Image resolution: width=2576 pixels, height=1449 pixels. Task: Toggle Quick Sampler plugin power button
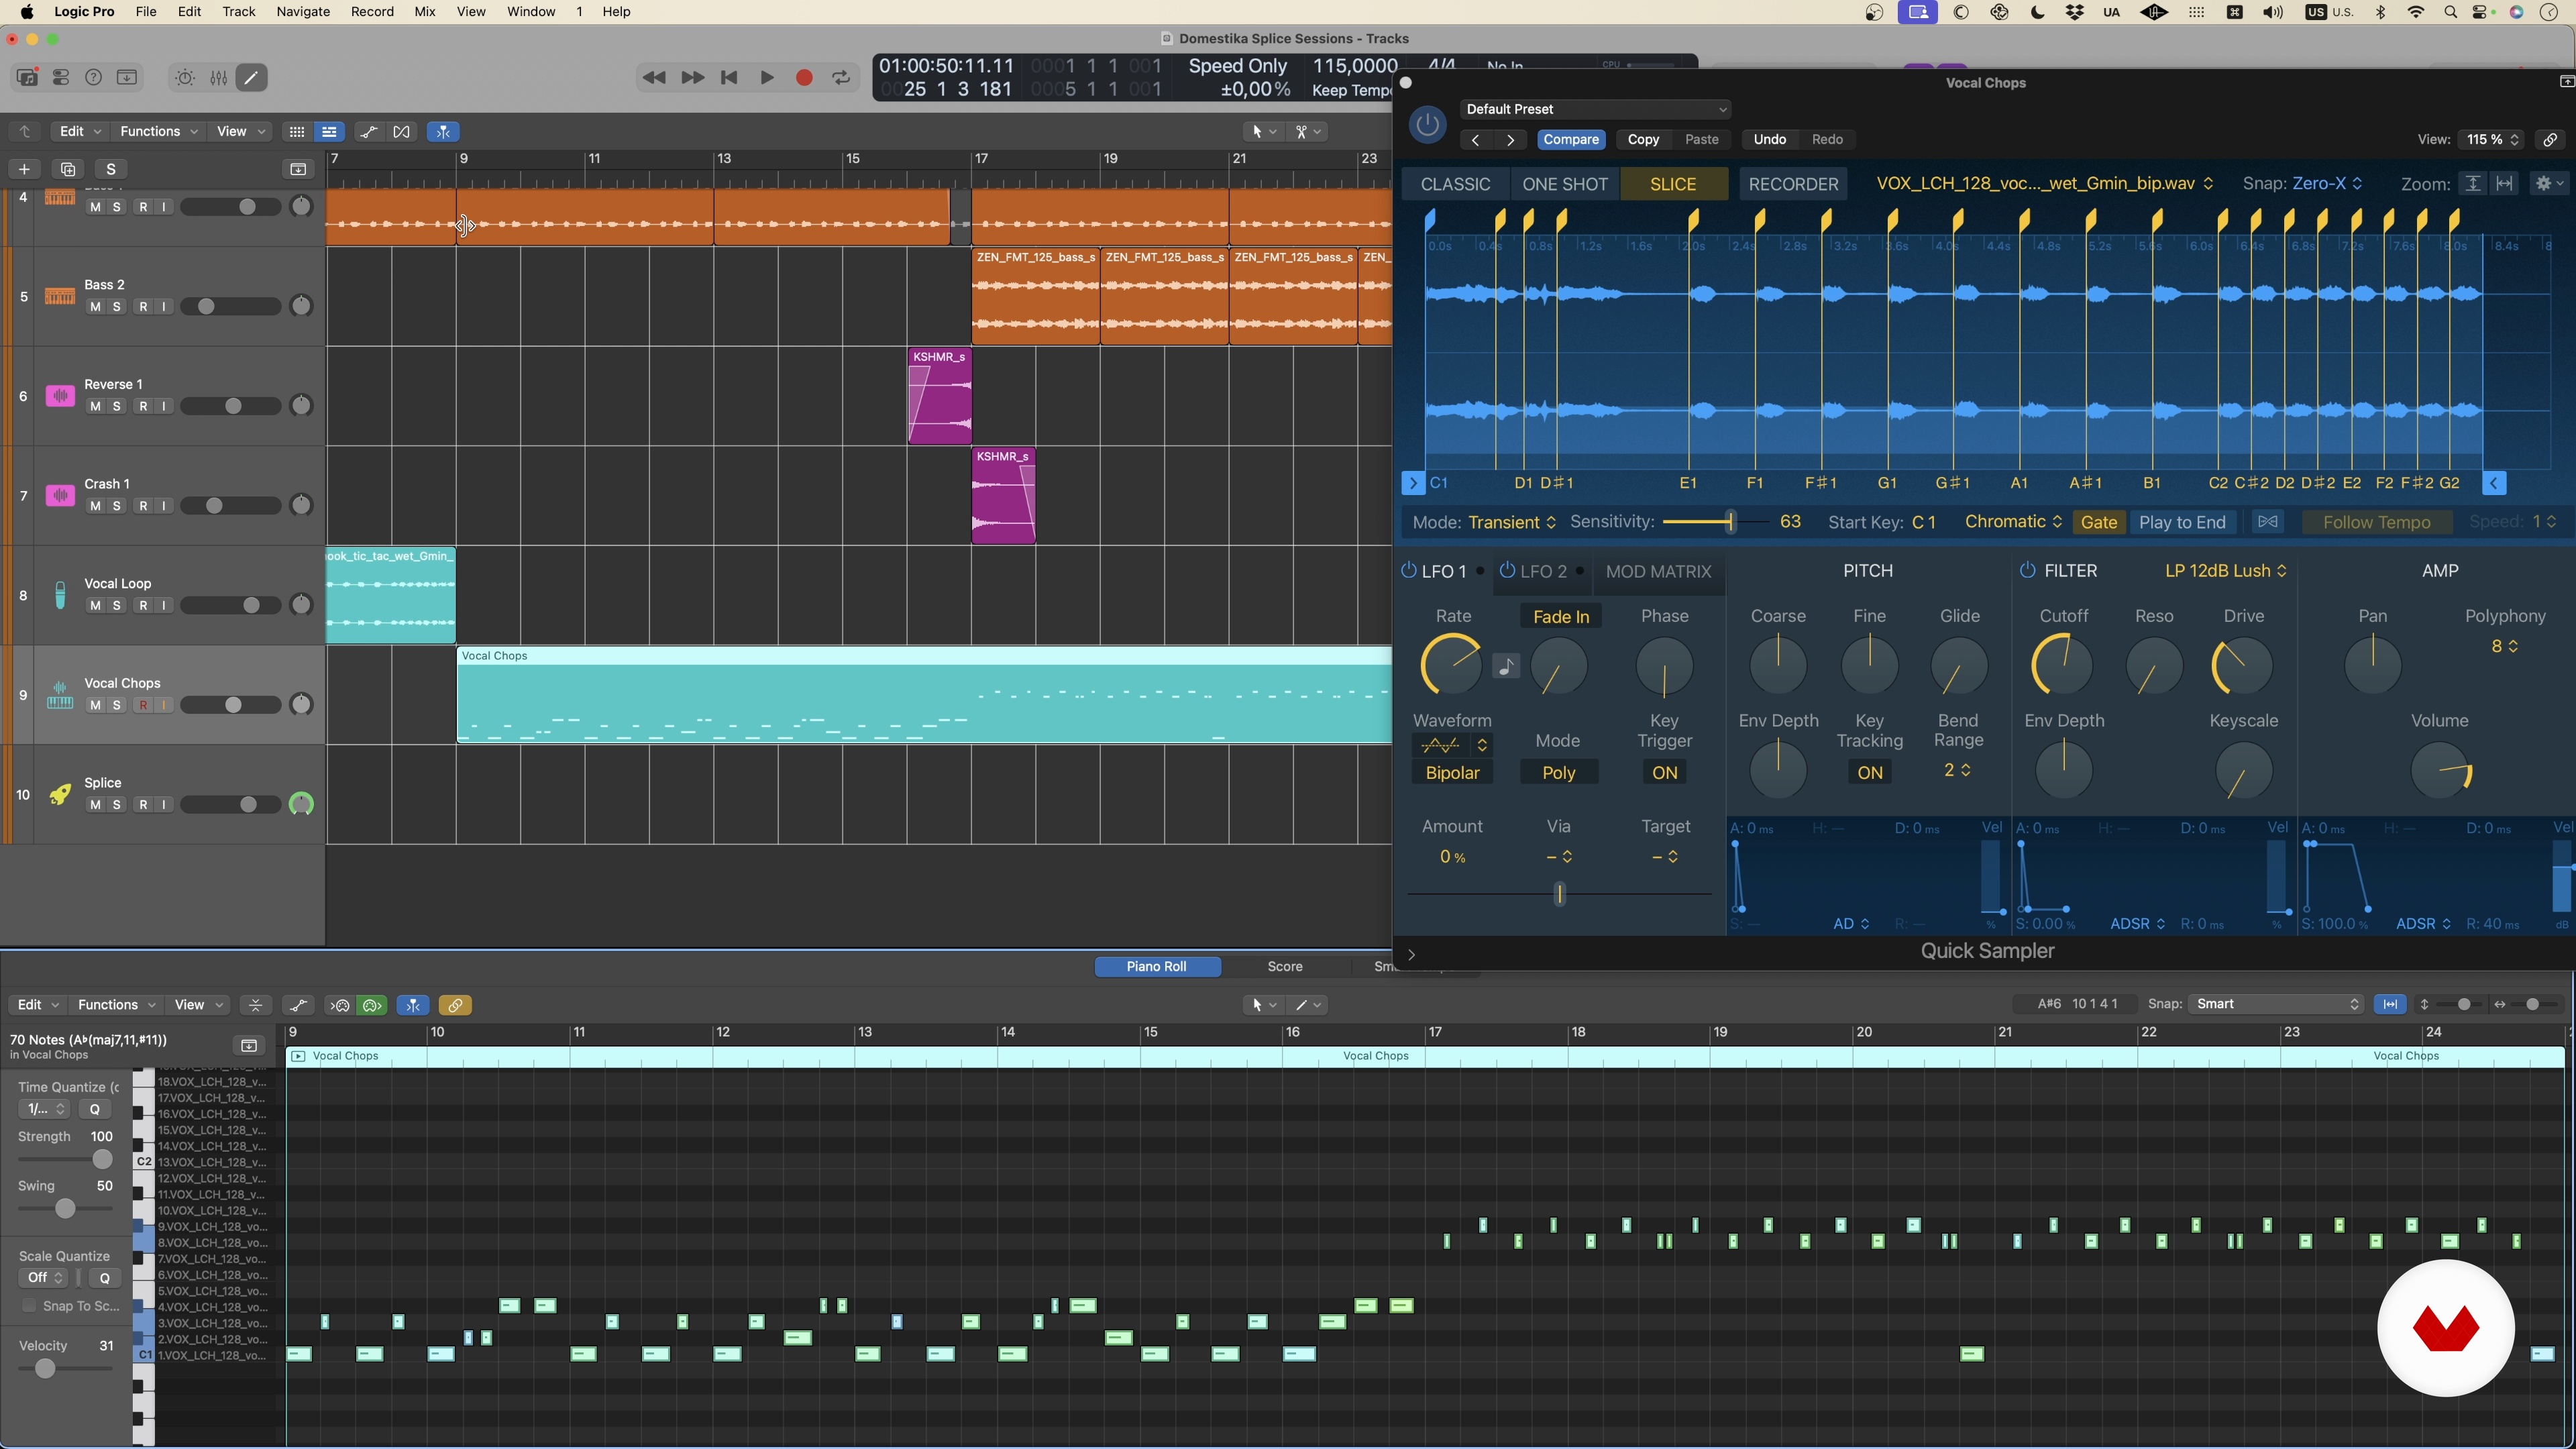pyautogui.click(x=1427, y=125)
